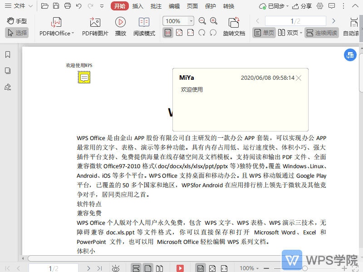Open the 双页 view options dropdown arrow
This screenshot has width=363, height=272.
(x=302, y=33)
